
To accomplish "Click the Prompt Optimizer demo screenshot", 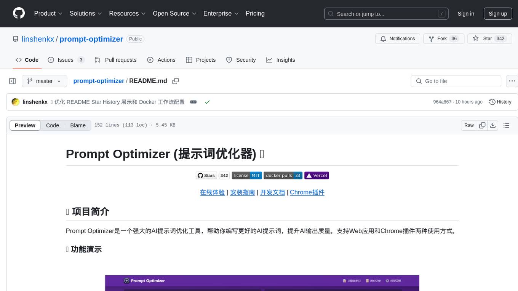I will [262, 283].
